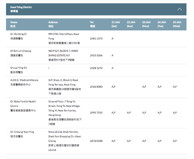Click the Name column header
194x159 pixels.
pos(14,24)
